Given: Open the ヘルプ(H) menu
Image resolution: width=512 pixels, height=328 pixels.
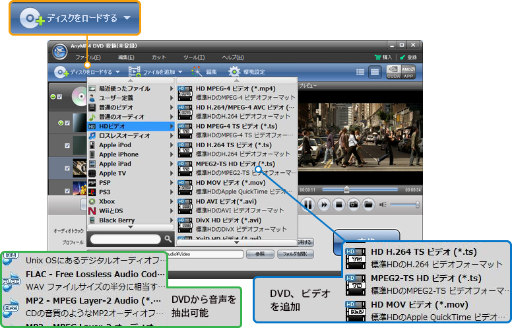Looking at the screenshot, I should coord(233,57).
